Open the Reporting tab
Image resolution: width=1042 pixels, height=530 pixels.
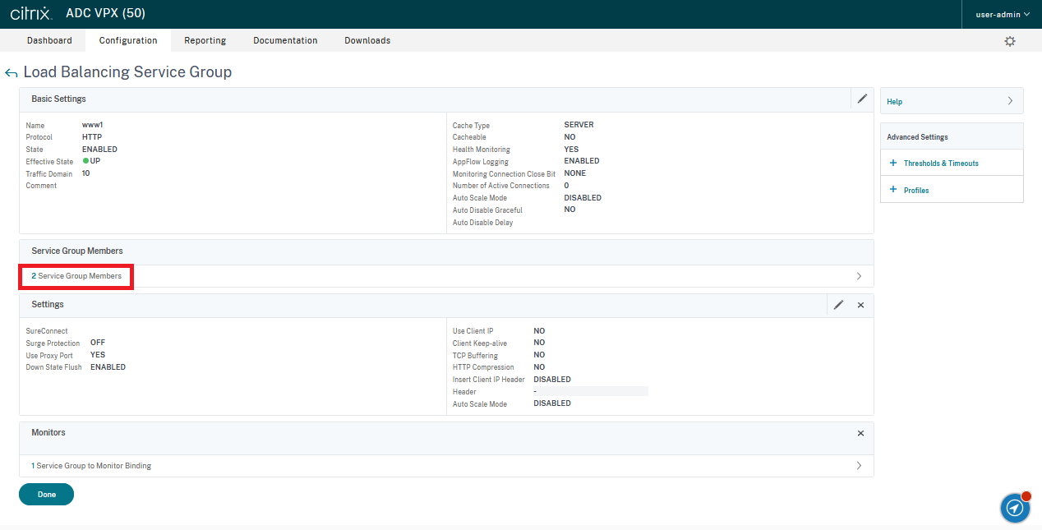[205, 40]
